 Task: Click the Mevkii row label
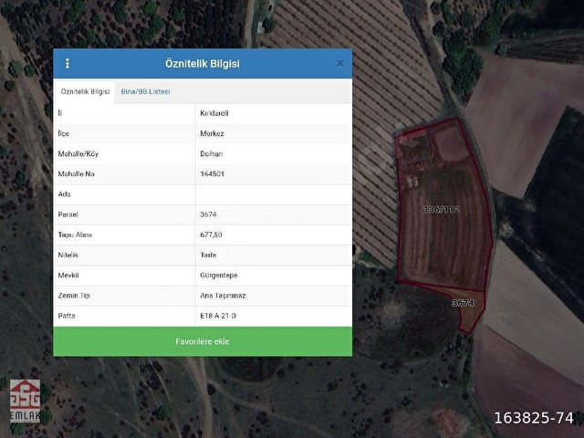(x=68, y=276)
